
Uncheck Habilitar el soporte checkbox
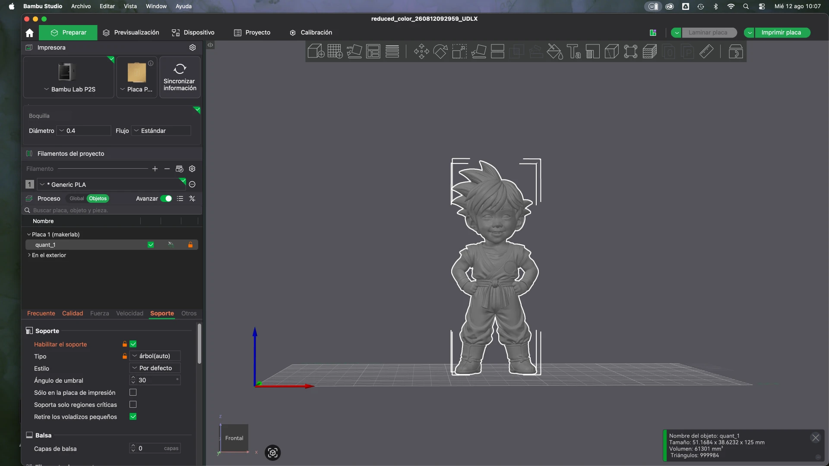[133, 344]
